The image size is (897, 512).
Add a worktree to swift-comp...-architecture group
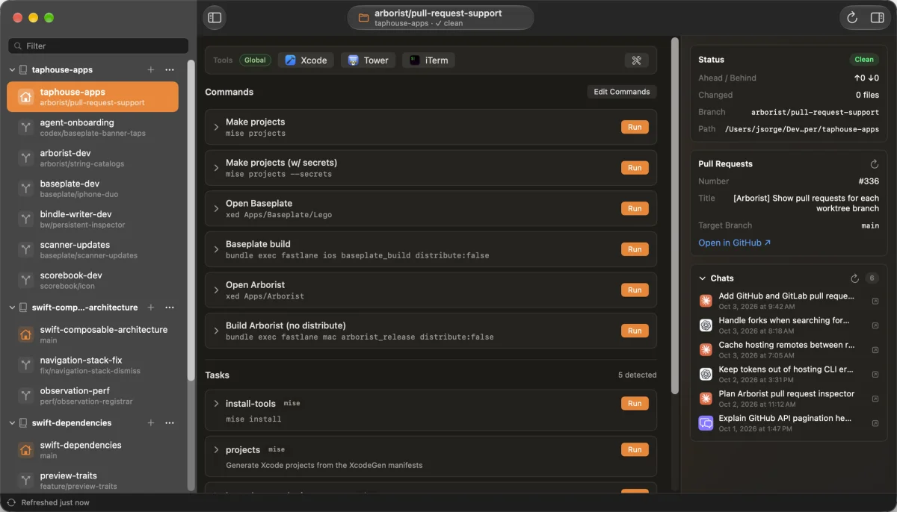tap(150, 307)
